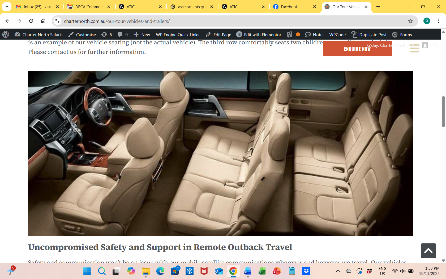Expand the tab search dropdown arrow

(7, 7)
